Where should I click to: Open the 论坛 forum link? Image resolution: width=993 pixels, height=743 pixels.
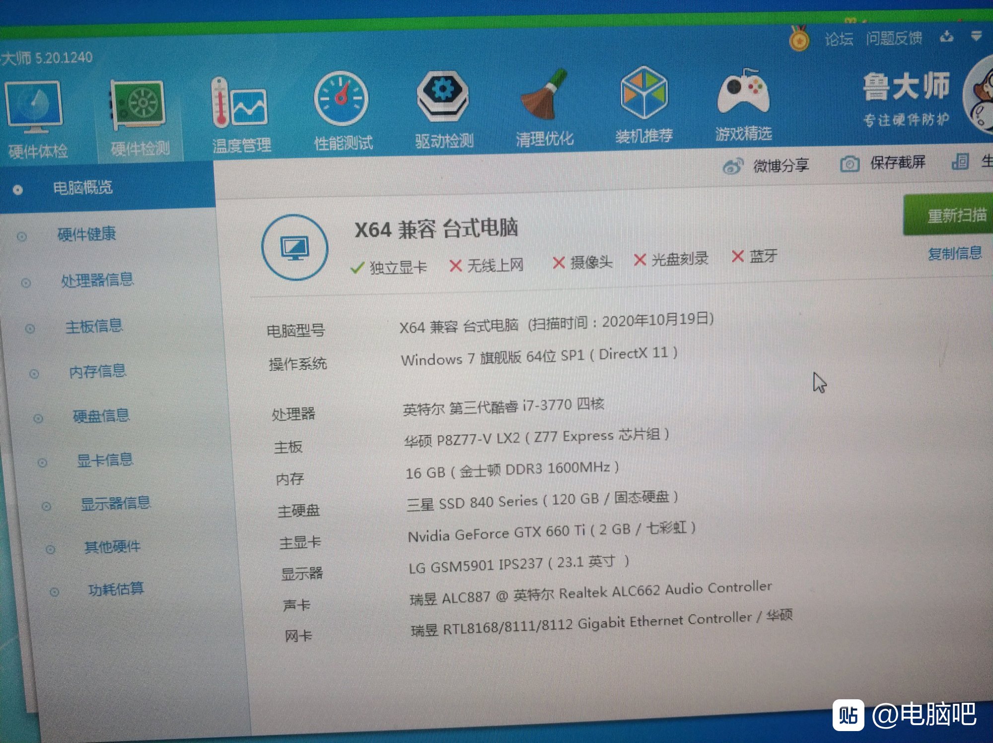click(839, 39)
